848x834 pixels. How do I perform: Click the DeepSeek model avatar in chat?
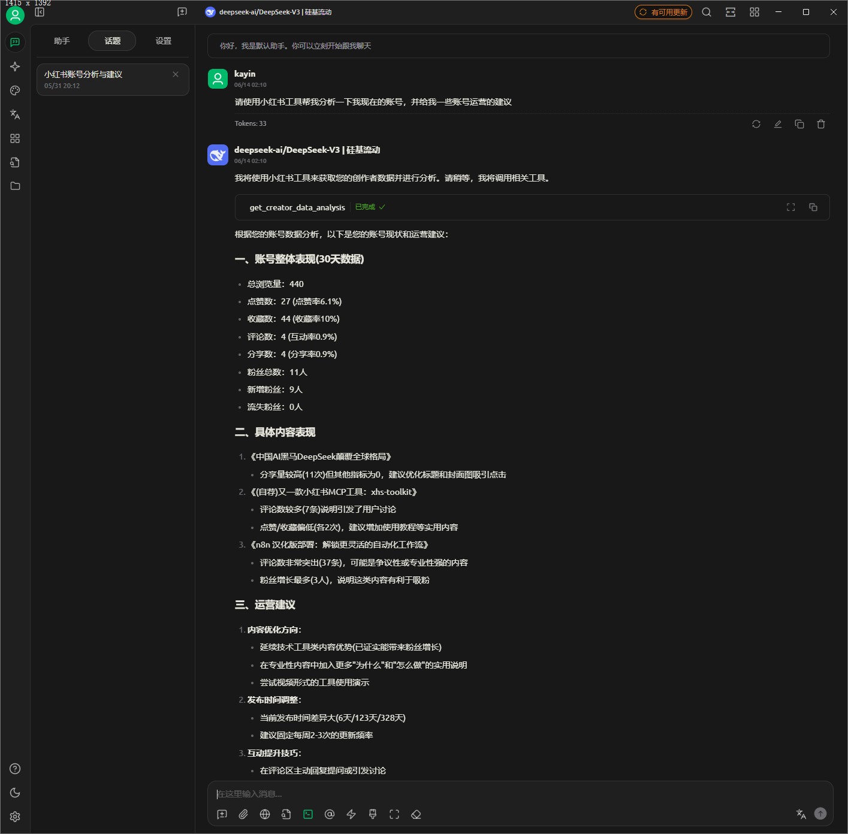pyautogui.click(x=218, y=155)
